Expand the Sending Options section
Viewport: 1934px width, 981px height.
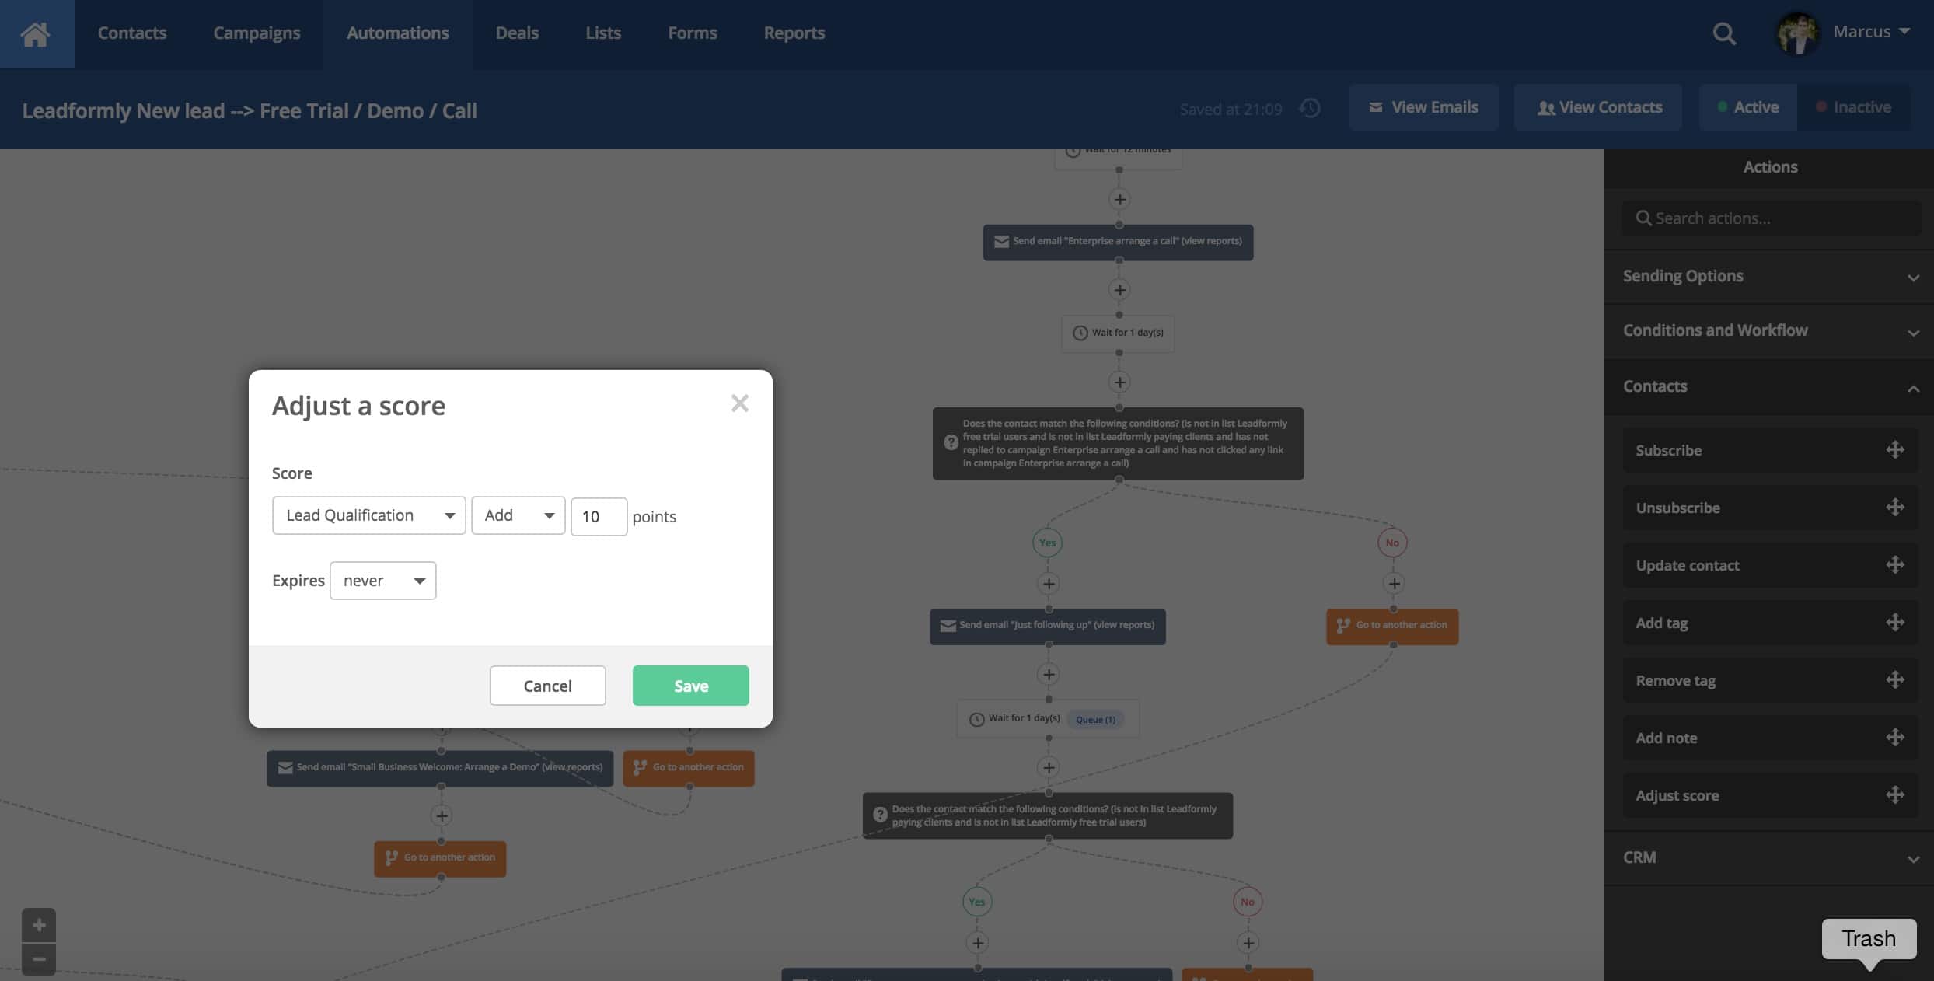click(x=1769, y=276)
